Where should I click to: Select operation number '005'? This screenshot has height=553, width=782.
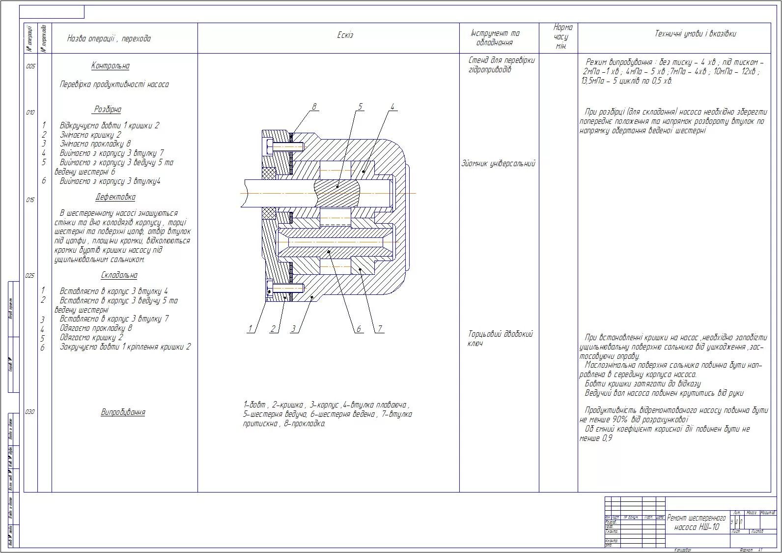31,66
